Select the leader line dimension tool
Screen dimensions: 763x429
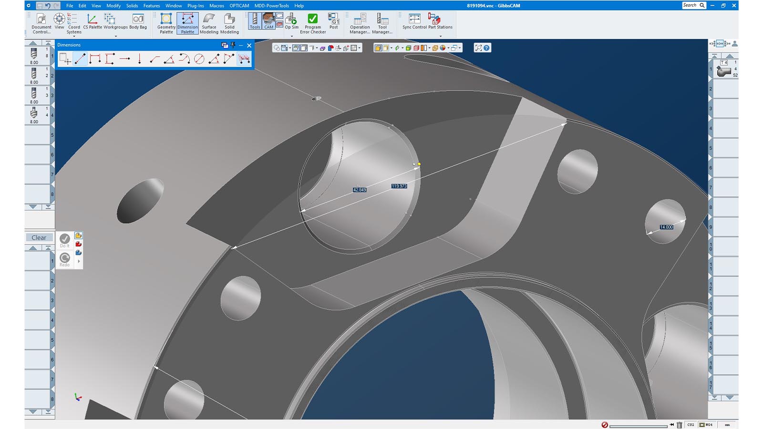(154, 59)
